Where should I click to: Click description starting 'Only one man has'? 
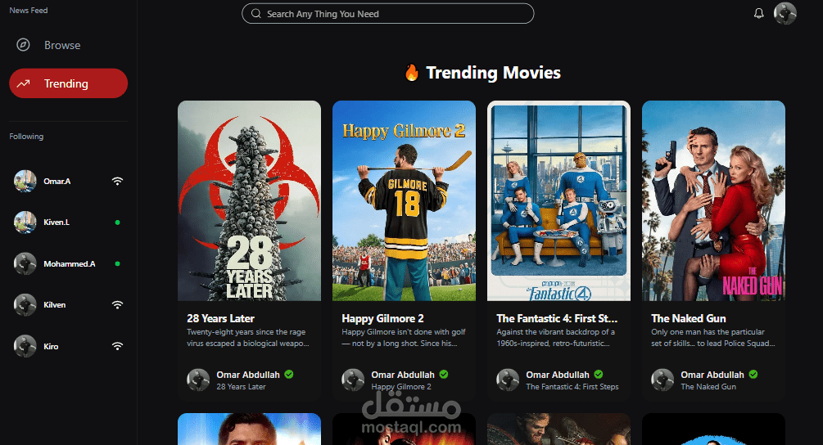click(x=713, y=338)
